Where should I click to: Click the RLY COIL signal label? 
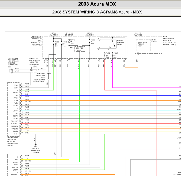point(14,124)
